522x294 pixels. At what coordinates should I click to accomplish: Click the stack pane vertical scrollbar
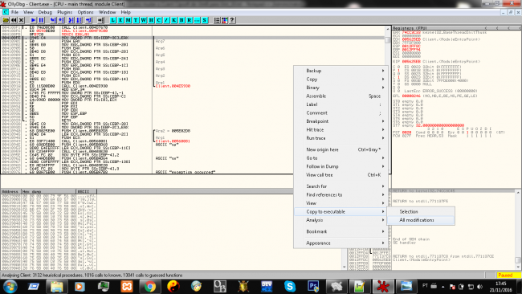[x=518, y=230]
